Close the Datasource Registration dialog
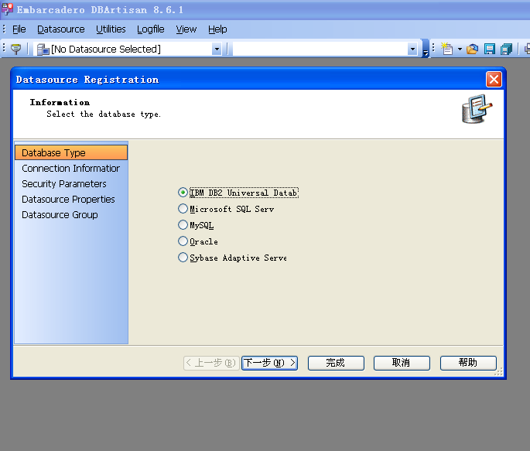 [494, 80]
